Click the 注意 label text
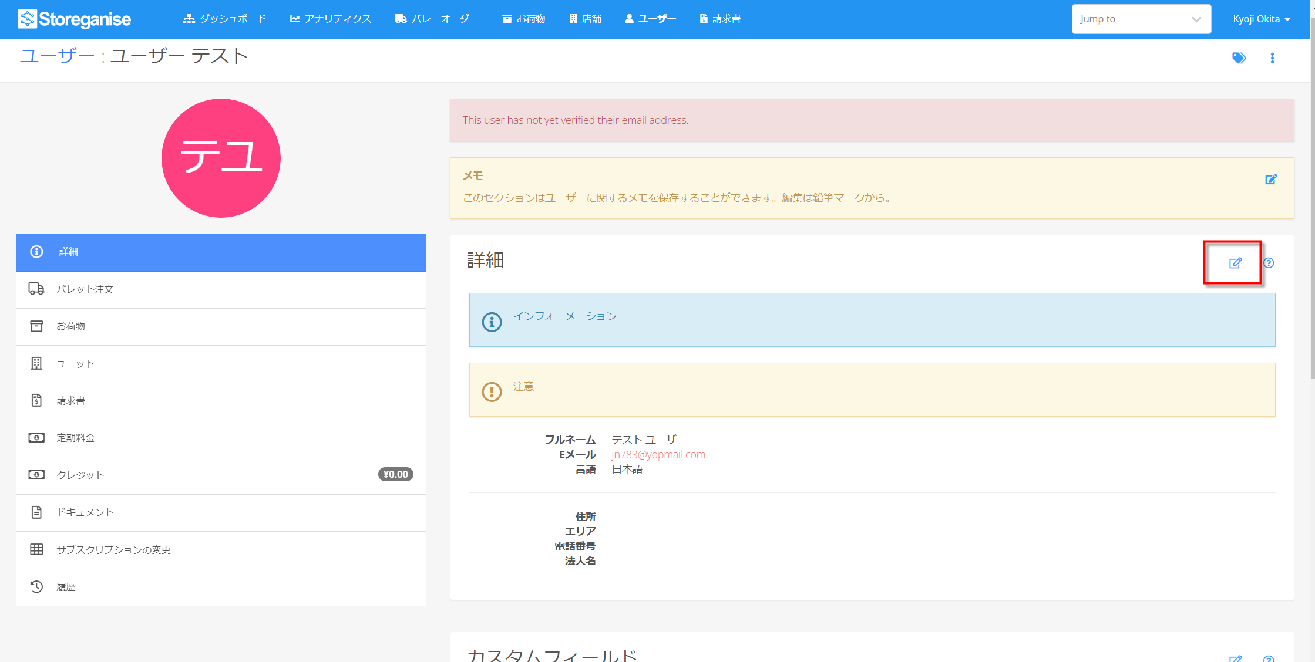The width and height of the screenshot is (1315, 662). coord(523,387)
